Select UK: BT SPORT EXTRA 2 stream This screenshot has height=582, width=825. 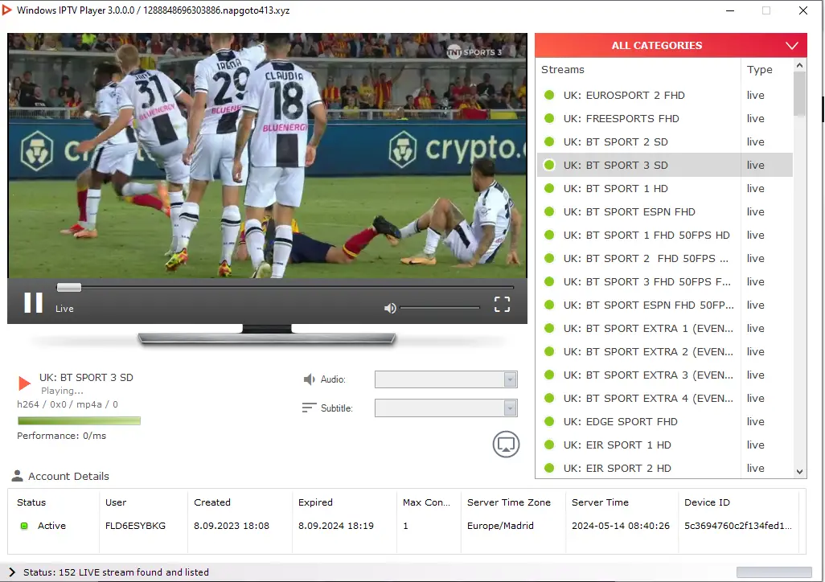tap(664, 351)
